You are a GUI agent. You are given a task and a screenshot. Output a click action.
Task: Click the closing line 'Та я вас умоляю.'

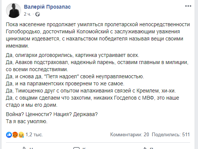click(x=27, y=122)
